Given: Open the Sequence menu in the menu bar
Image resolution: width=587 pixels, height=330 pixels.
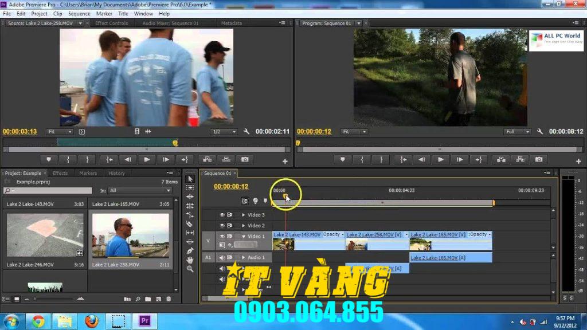Looking at the screenshot, I should (79, 13).
